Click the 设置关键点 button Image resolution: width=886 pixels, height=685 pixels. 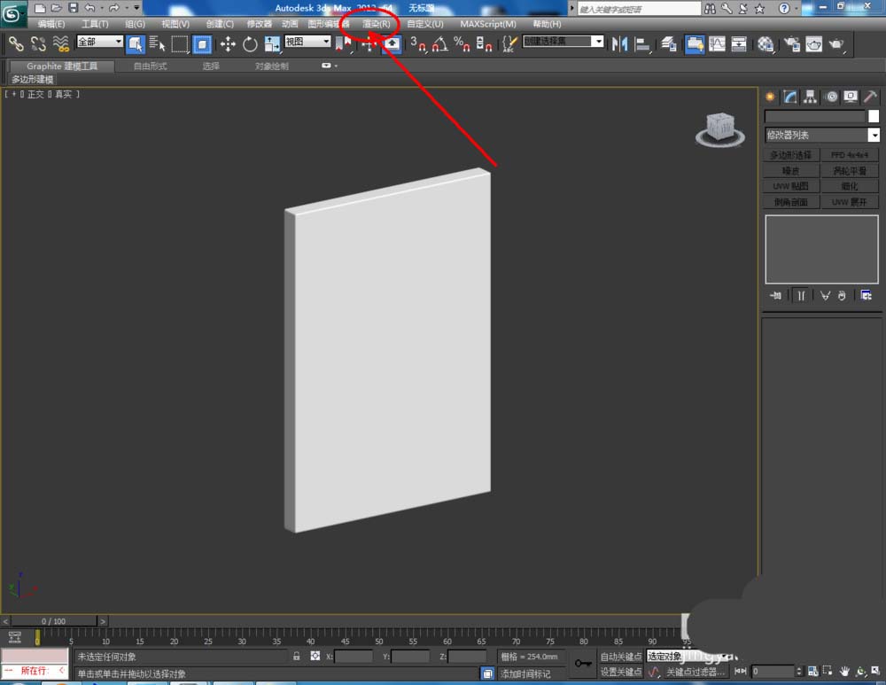pos(621,672)
